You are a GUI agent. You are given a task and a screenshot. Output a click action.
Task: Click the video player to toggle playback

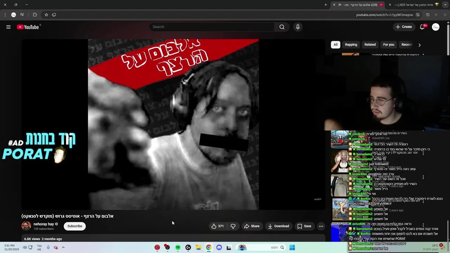pyautogui.click(x=173, y=124)
